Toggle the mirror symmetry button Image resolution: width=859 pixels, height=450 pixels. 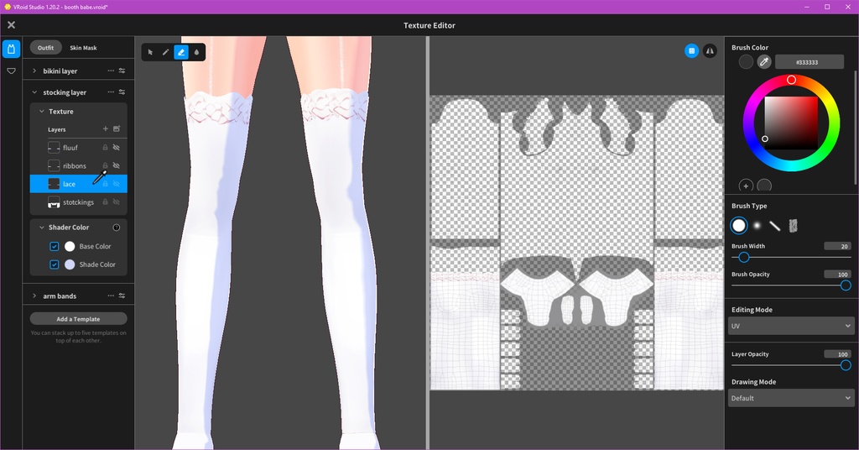(710, 51)
